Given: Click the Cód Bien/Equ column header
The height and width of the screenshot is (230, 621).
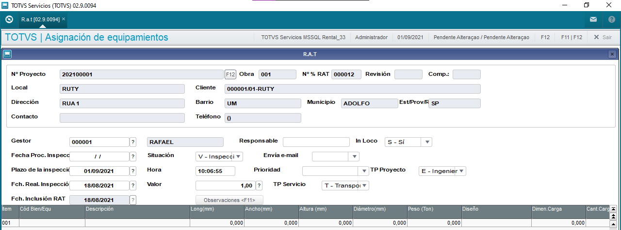Looking at the screenshot, I should (52, 212).
